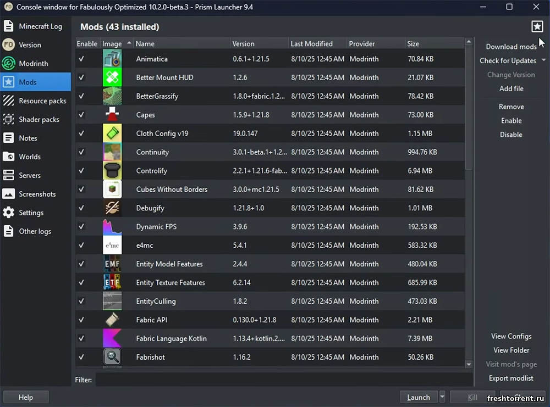Viewport: 550px width, 407px height.
Task: Expand the Check for Updates dropdown arrow
Action: (543, 60)
